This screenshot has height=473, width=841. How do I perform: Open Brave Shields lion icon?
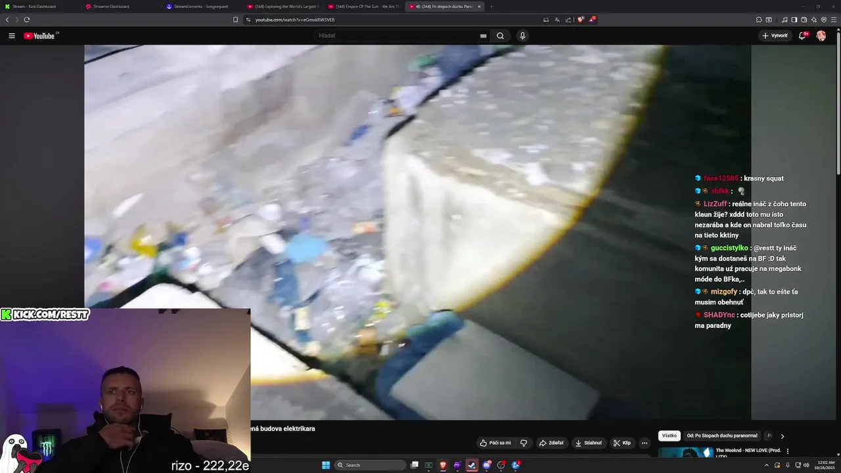581,20
